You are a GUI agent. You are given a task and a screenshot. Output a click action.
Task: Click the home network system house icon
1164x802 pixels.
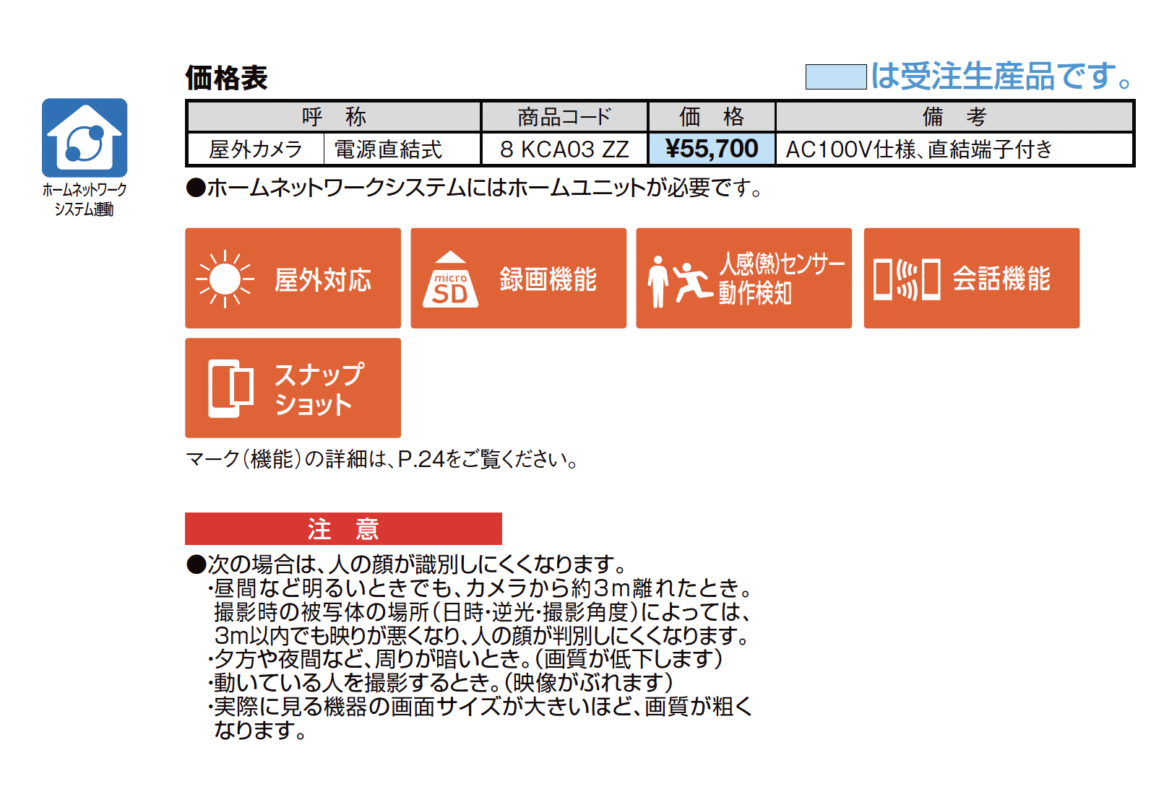point(85,138)
